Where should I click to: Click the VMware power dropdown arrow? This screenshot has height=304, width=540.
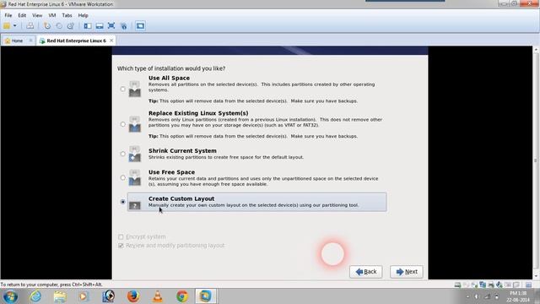(x=15, y=26)
